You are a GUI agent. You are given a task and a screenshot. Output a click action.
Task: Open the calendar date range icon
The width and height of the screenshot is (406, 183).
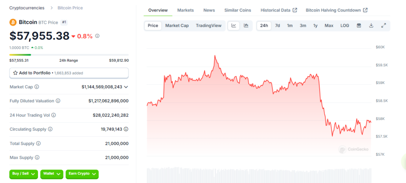pos(359,26)
